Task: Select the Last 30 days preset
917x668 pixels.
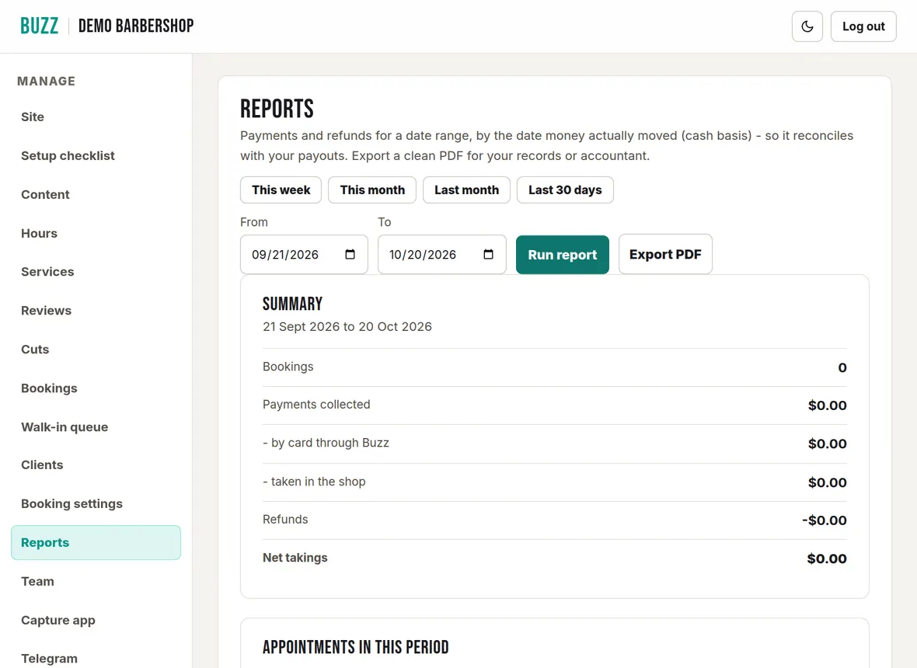Action: click(565, 190)
